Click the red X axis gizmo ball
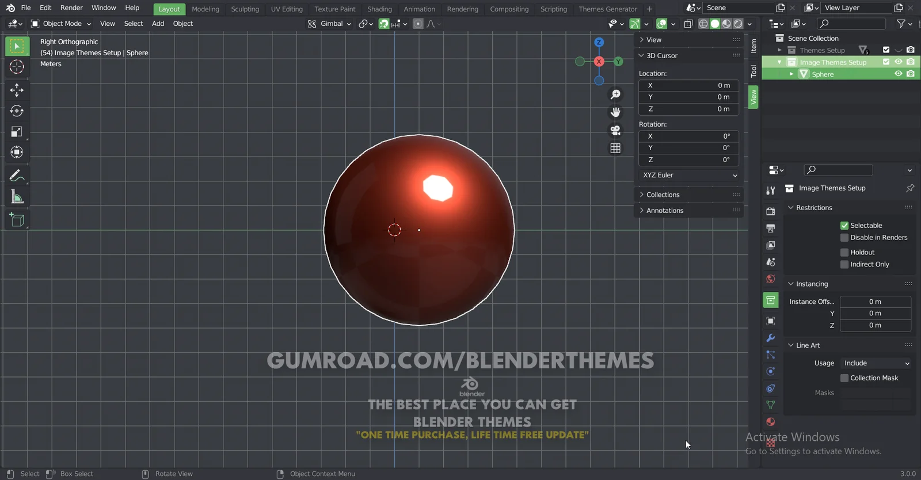 [x=599, y=62]
